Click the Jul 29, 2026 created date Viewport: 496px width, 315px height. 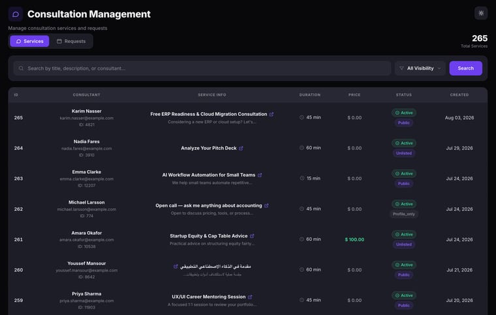pyautogui.click(x=459, y=148)
